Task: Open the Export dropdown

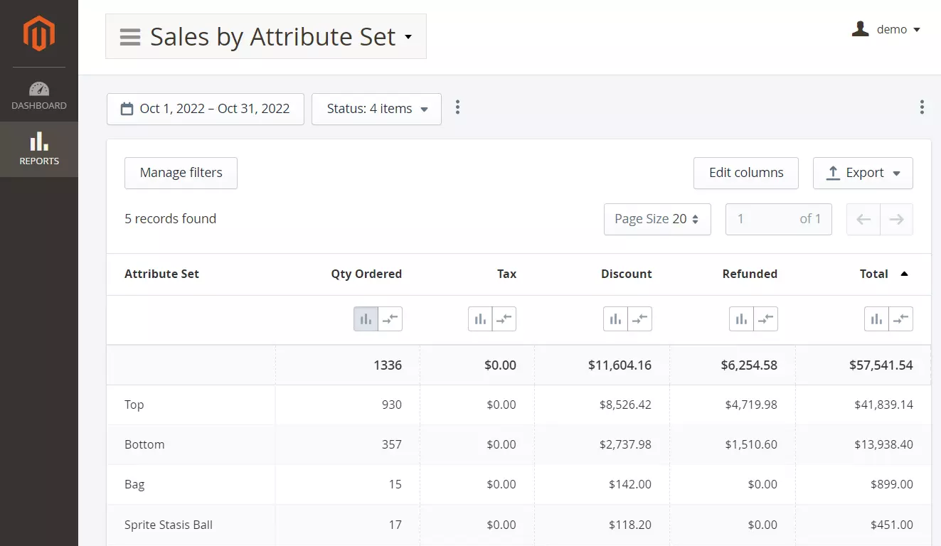Action: (863, 173)
